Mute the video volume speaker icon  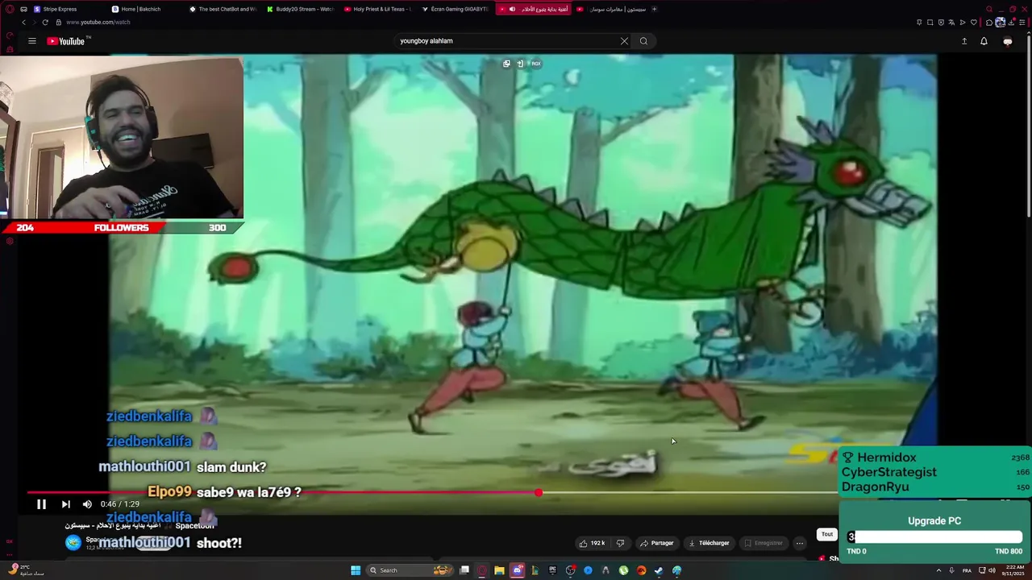87,504
